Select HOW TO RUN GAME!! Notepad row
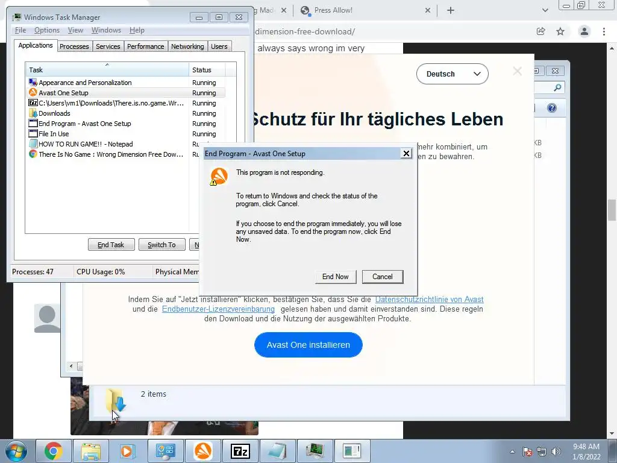This screenshot has width=617, height=463. click(x=113, y=144)
